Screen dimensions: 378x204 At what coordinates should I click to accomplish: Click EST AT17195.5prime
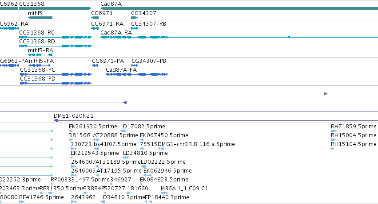pyautogui.click(x=119, y=171)
